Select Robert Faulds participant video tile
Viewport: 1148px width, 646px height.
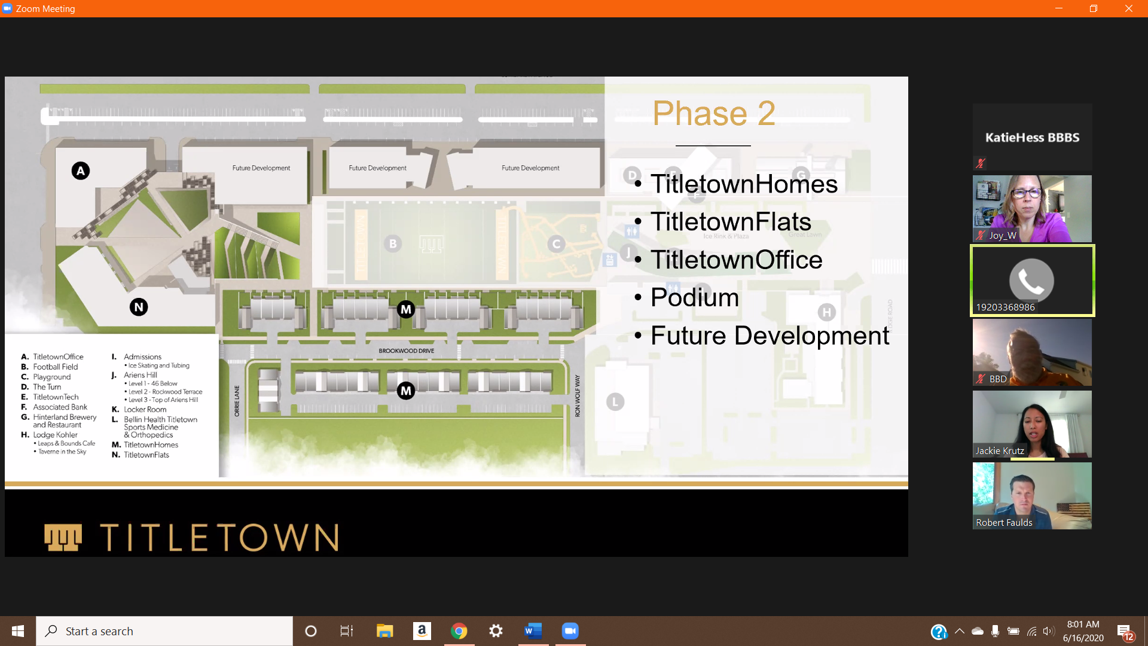(x=1032, y=496)
